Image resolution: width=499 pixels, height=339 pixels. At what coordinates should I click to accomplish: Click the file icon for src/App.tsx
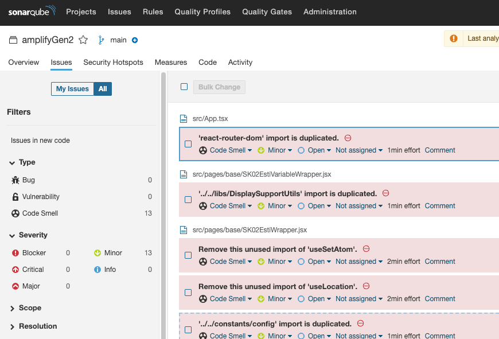coord(184,119)
